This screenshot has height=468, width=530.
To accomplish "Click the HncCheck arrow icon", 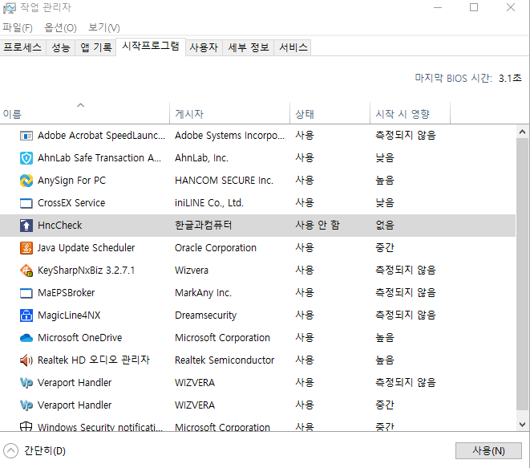I will point(26,226).
